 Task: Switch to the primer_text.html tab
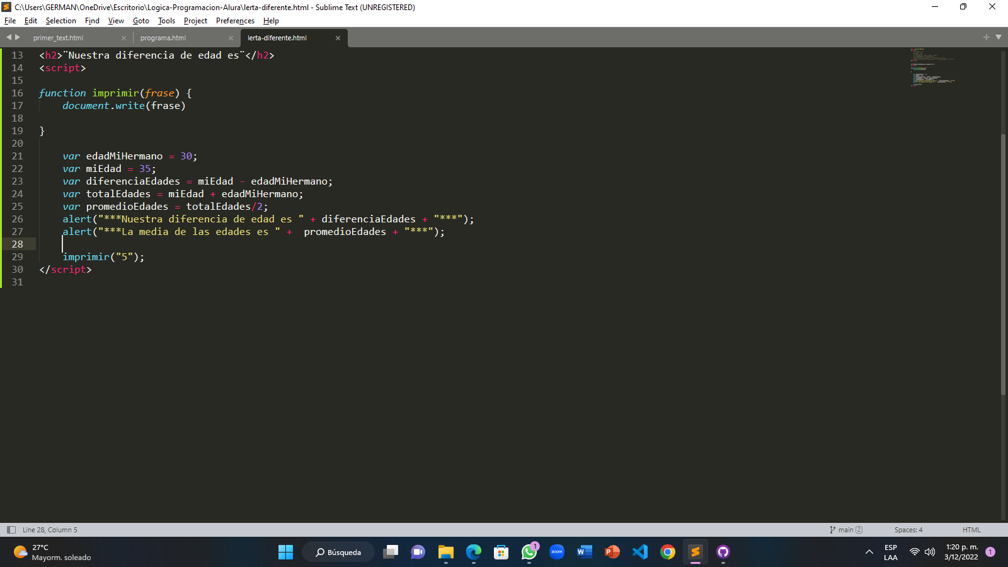coord(58,38)
